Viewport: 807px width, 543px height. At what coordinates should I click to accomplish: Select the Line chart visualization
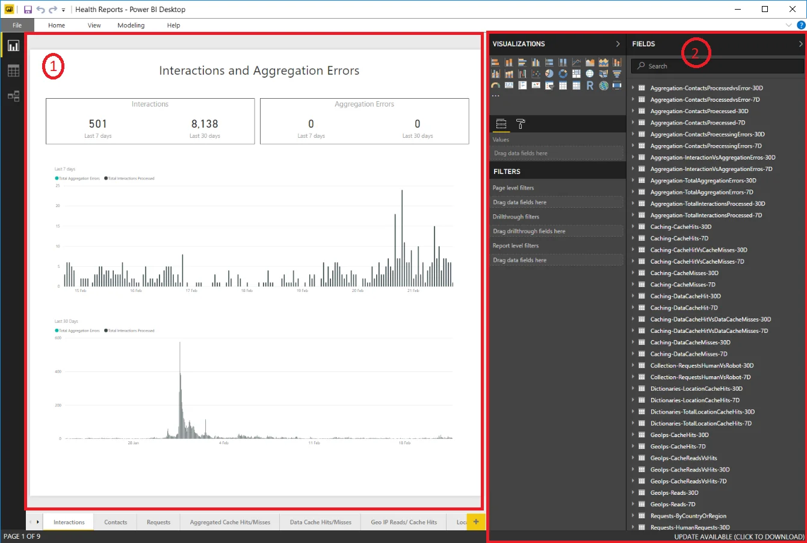tap(577, 62)
